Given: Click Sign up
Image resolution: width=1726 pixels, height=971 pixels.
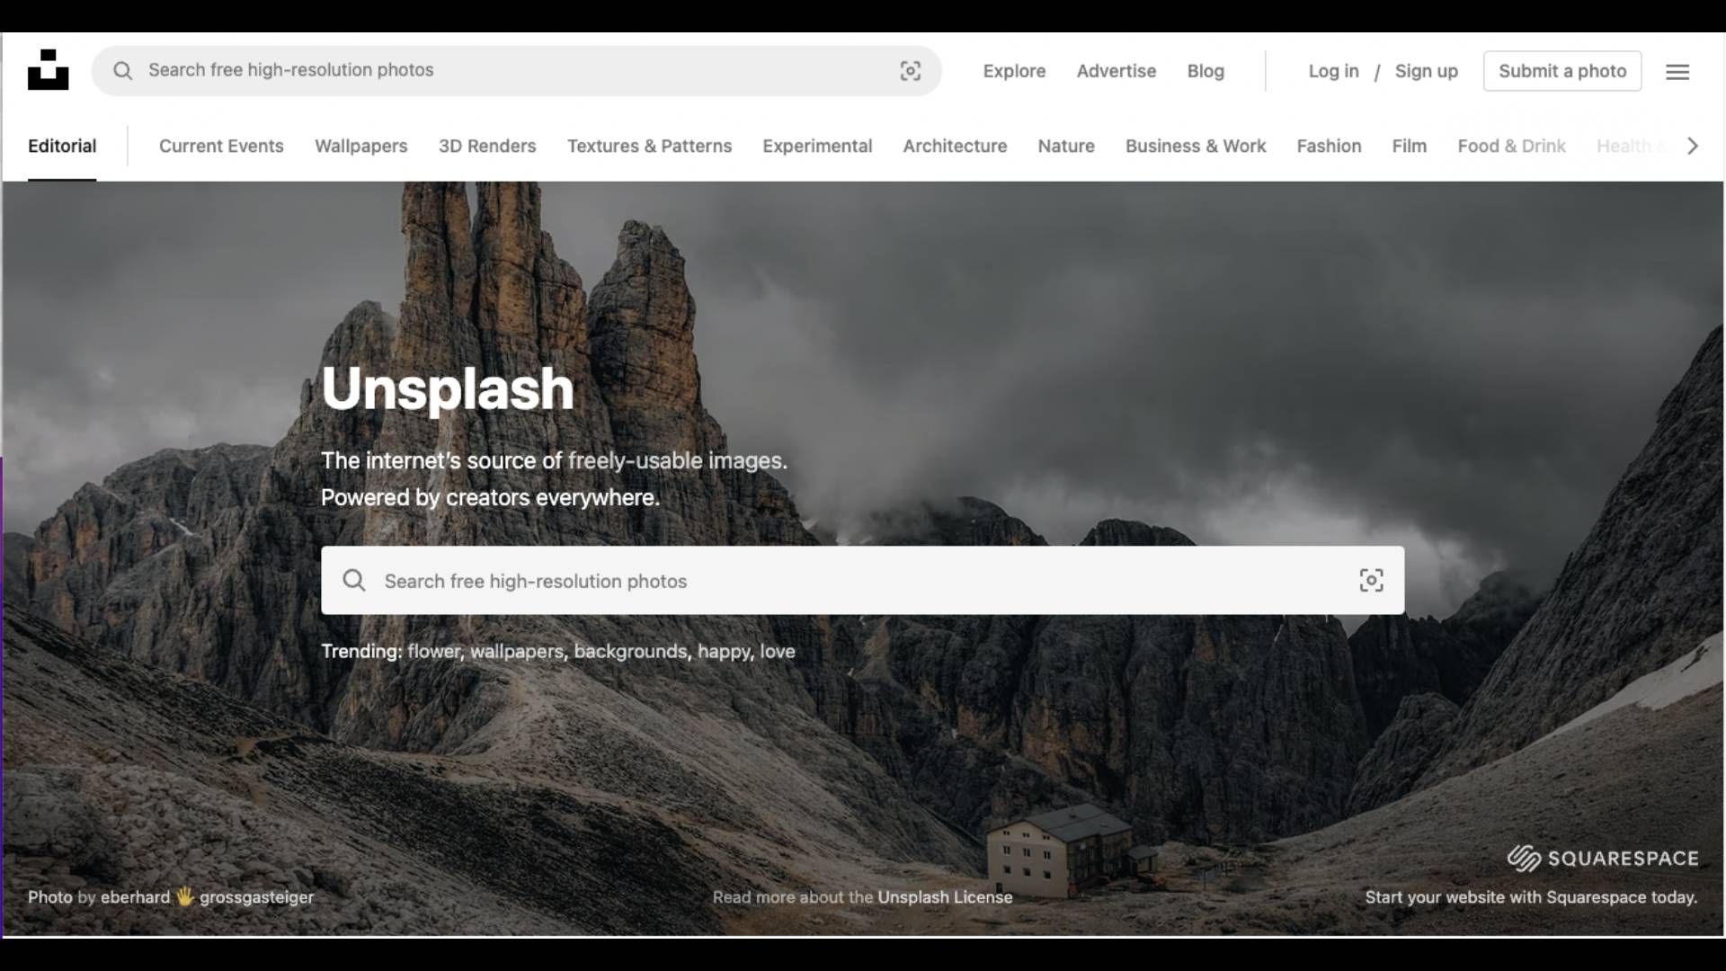Looking at the screenshot, I should pyautogui.click(x=1427, y=71).
